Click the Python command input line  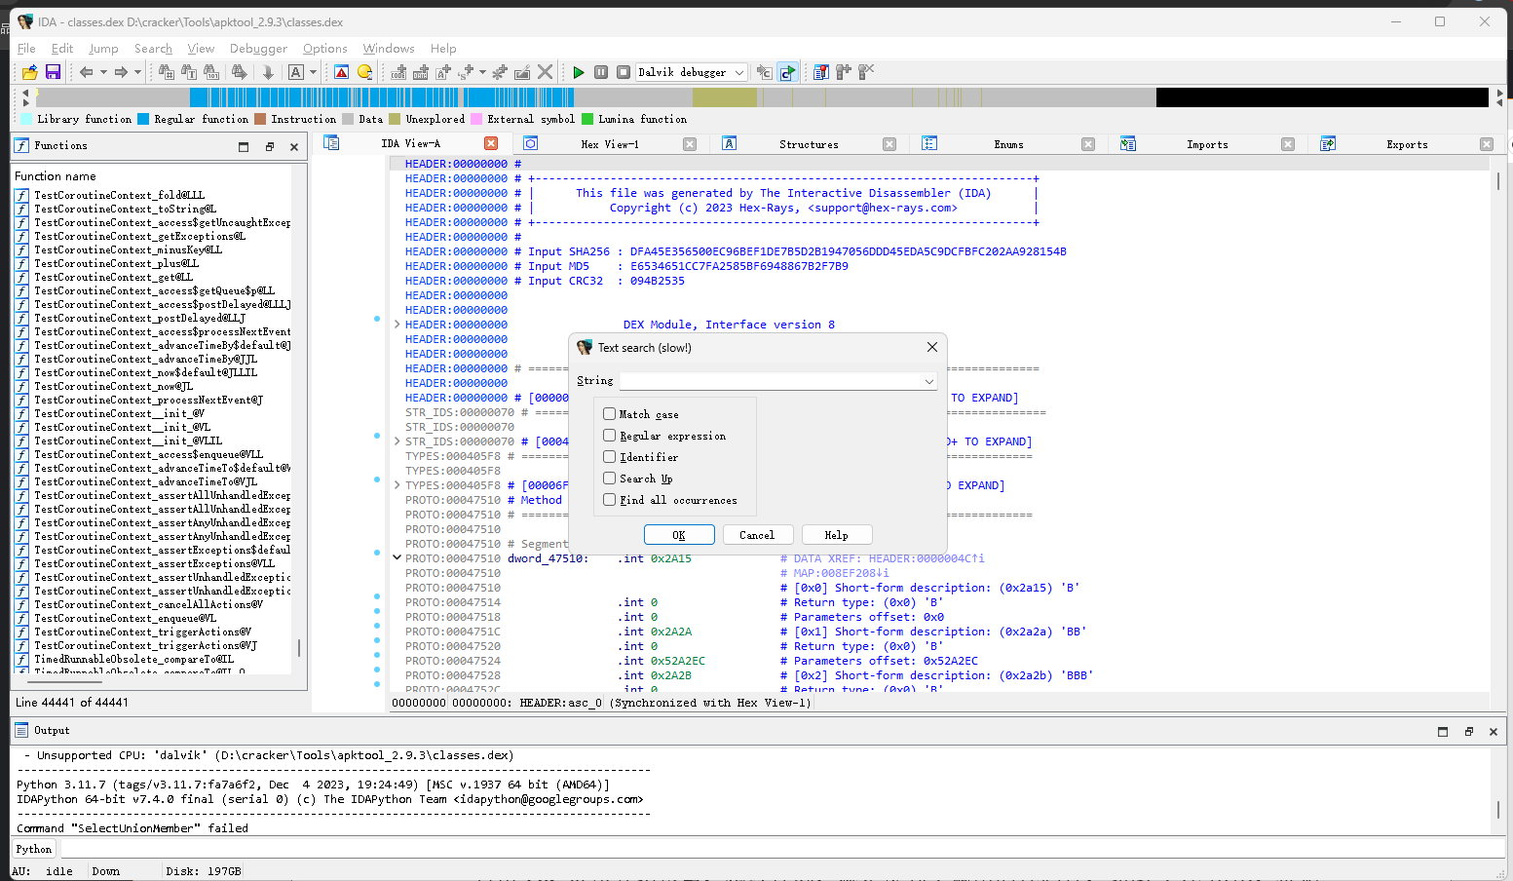[782, 849]
